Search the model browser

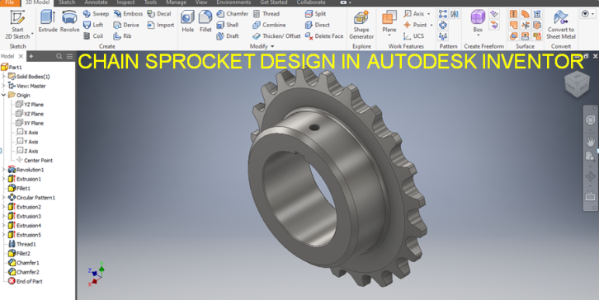[x=59, y=56]
